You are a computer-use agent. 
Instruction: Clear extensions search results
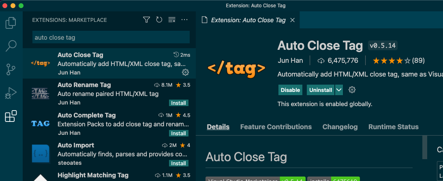tap(172, 20)
